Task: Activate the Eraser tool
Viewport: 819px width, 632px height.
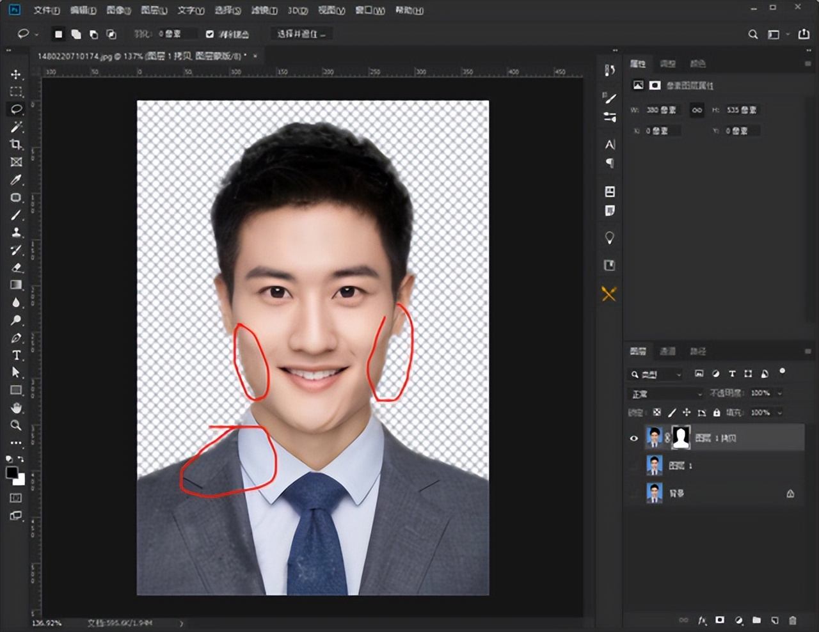Action: tap(16, 268)
